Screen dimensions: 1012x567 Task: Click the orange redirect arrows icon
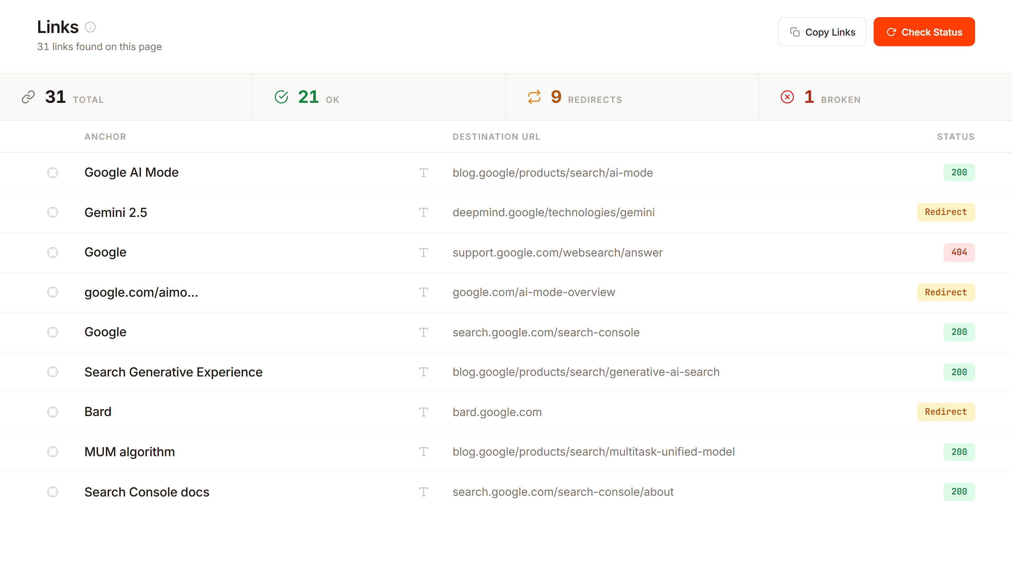click(534, 97)
